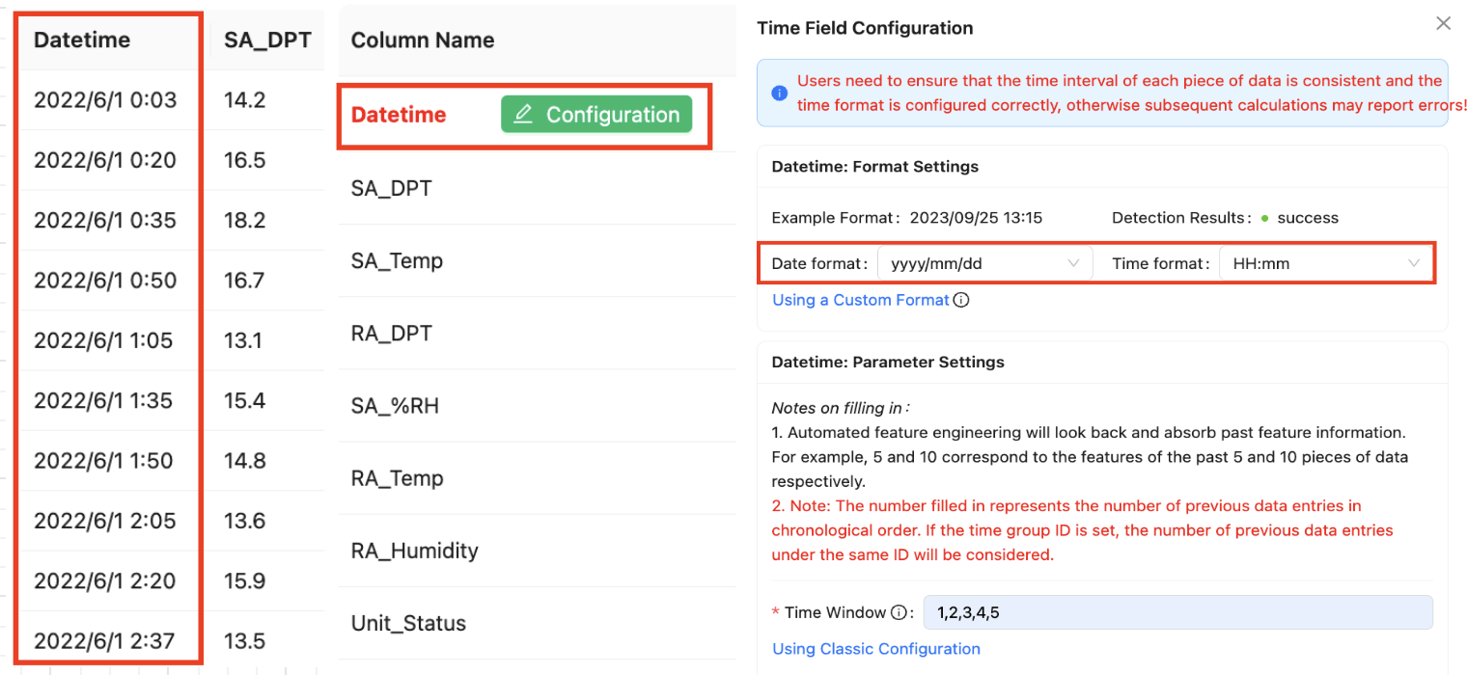The height and width of the screenshot is (675, 1467).
Task: Click the 2022/6/1 0:03 datetime cell
Action: tap(105, 99)
